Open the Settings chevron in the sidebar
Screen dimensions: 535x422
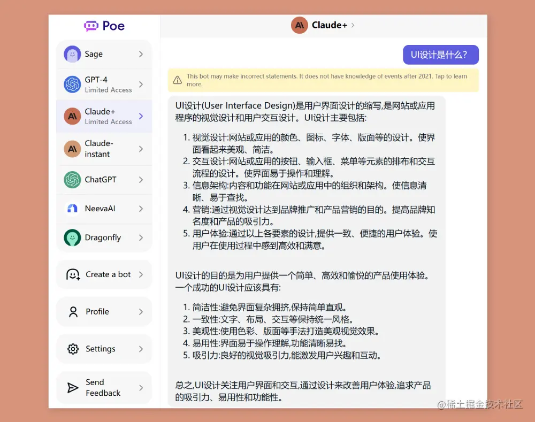(140, 349)
